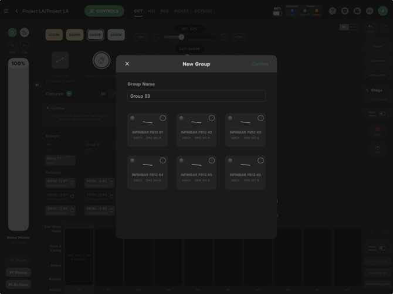
Task: Click the intensity slider handle
Action: pos(181,37)
